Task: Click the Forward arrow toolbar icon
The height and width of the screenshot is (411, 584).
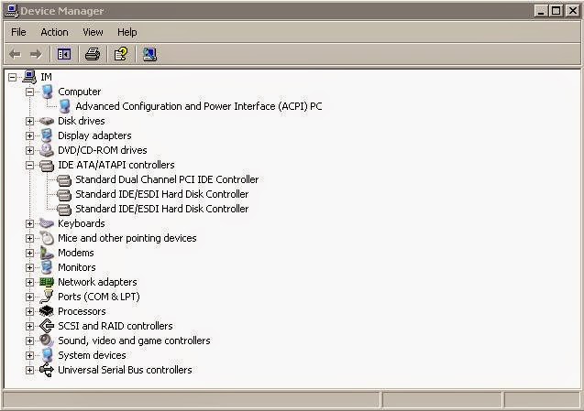Action: (x=36, y=54)
